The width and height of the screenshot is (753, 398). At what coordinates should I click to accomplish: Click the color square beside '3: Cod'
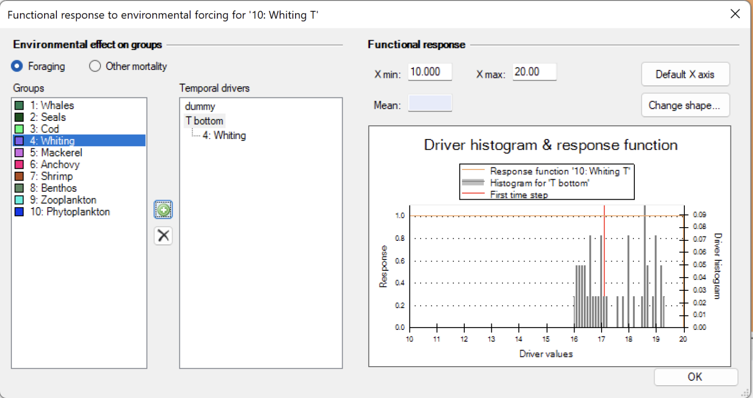pyautogui.click(x=20, y=128)
